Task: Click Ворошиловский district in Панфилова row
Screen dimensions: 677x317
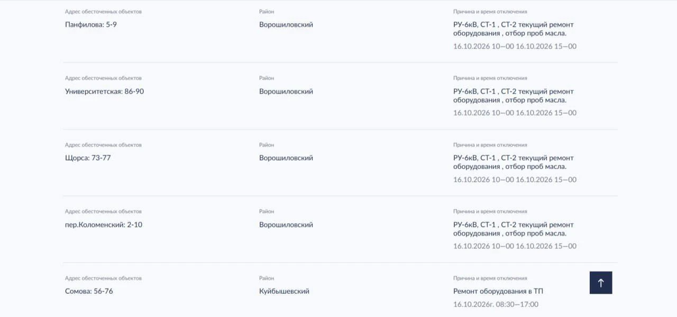Action: (286, 25)
